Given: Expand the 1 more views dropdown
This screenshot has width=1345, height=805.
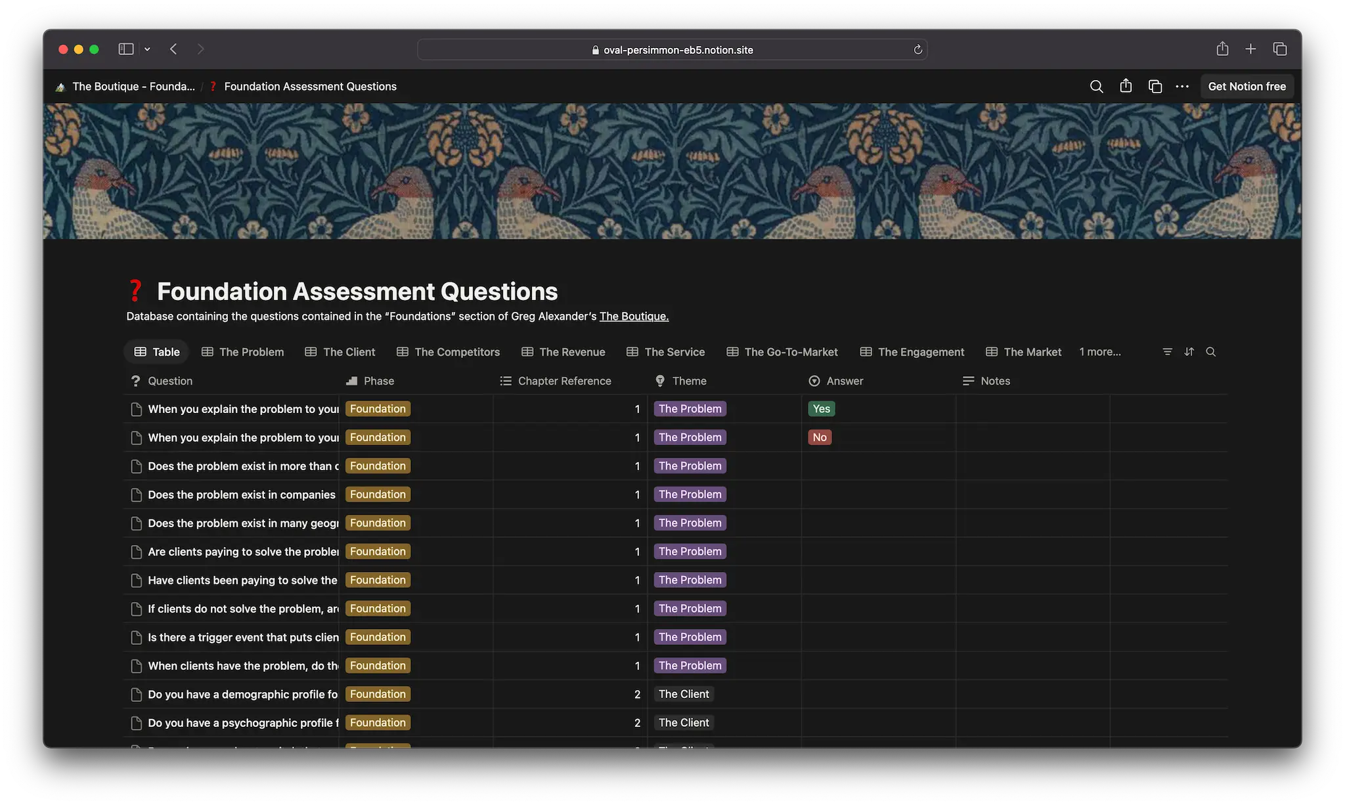Looking at the screenshot, I should tap(1100, 352).
